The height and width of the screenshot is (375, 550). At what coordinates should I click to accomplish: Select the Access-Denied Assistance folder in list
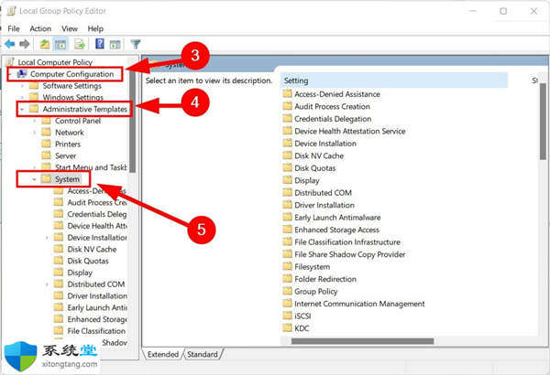[332, 94]
